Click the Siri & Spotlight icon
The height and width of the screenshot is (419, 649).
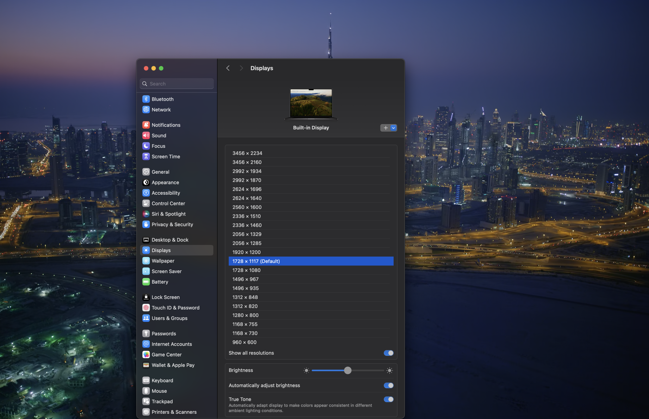click(x=146, y=214)
